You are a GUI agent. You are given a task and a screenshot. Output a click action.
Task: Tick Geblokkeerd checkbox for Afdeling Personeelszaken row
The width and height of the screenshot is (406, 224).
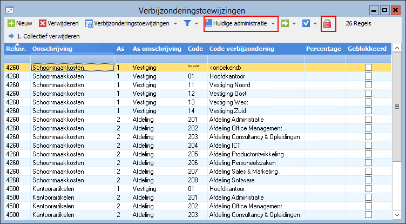click(368, 163)
